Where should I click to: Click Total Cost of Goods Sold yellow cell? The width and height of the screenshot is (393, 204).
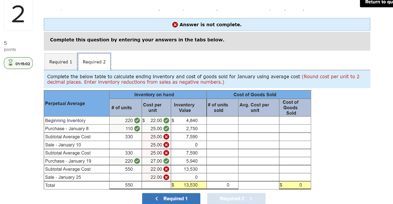click(x=295, y=185)
